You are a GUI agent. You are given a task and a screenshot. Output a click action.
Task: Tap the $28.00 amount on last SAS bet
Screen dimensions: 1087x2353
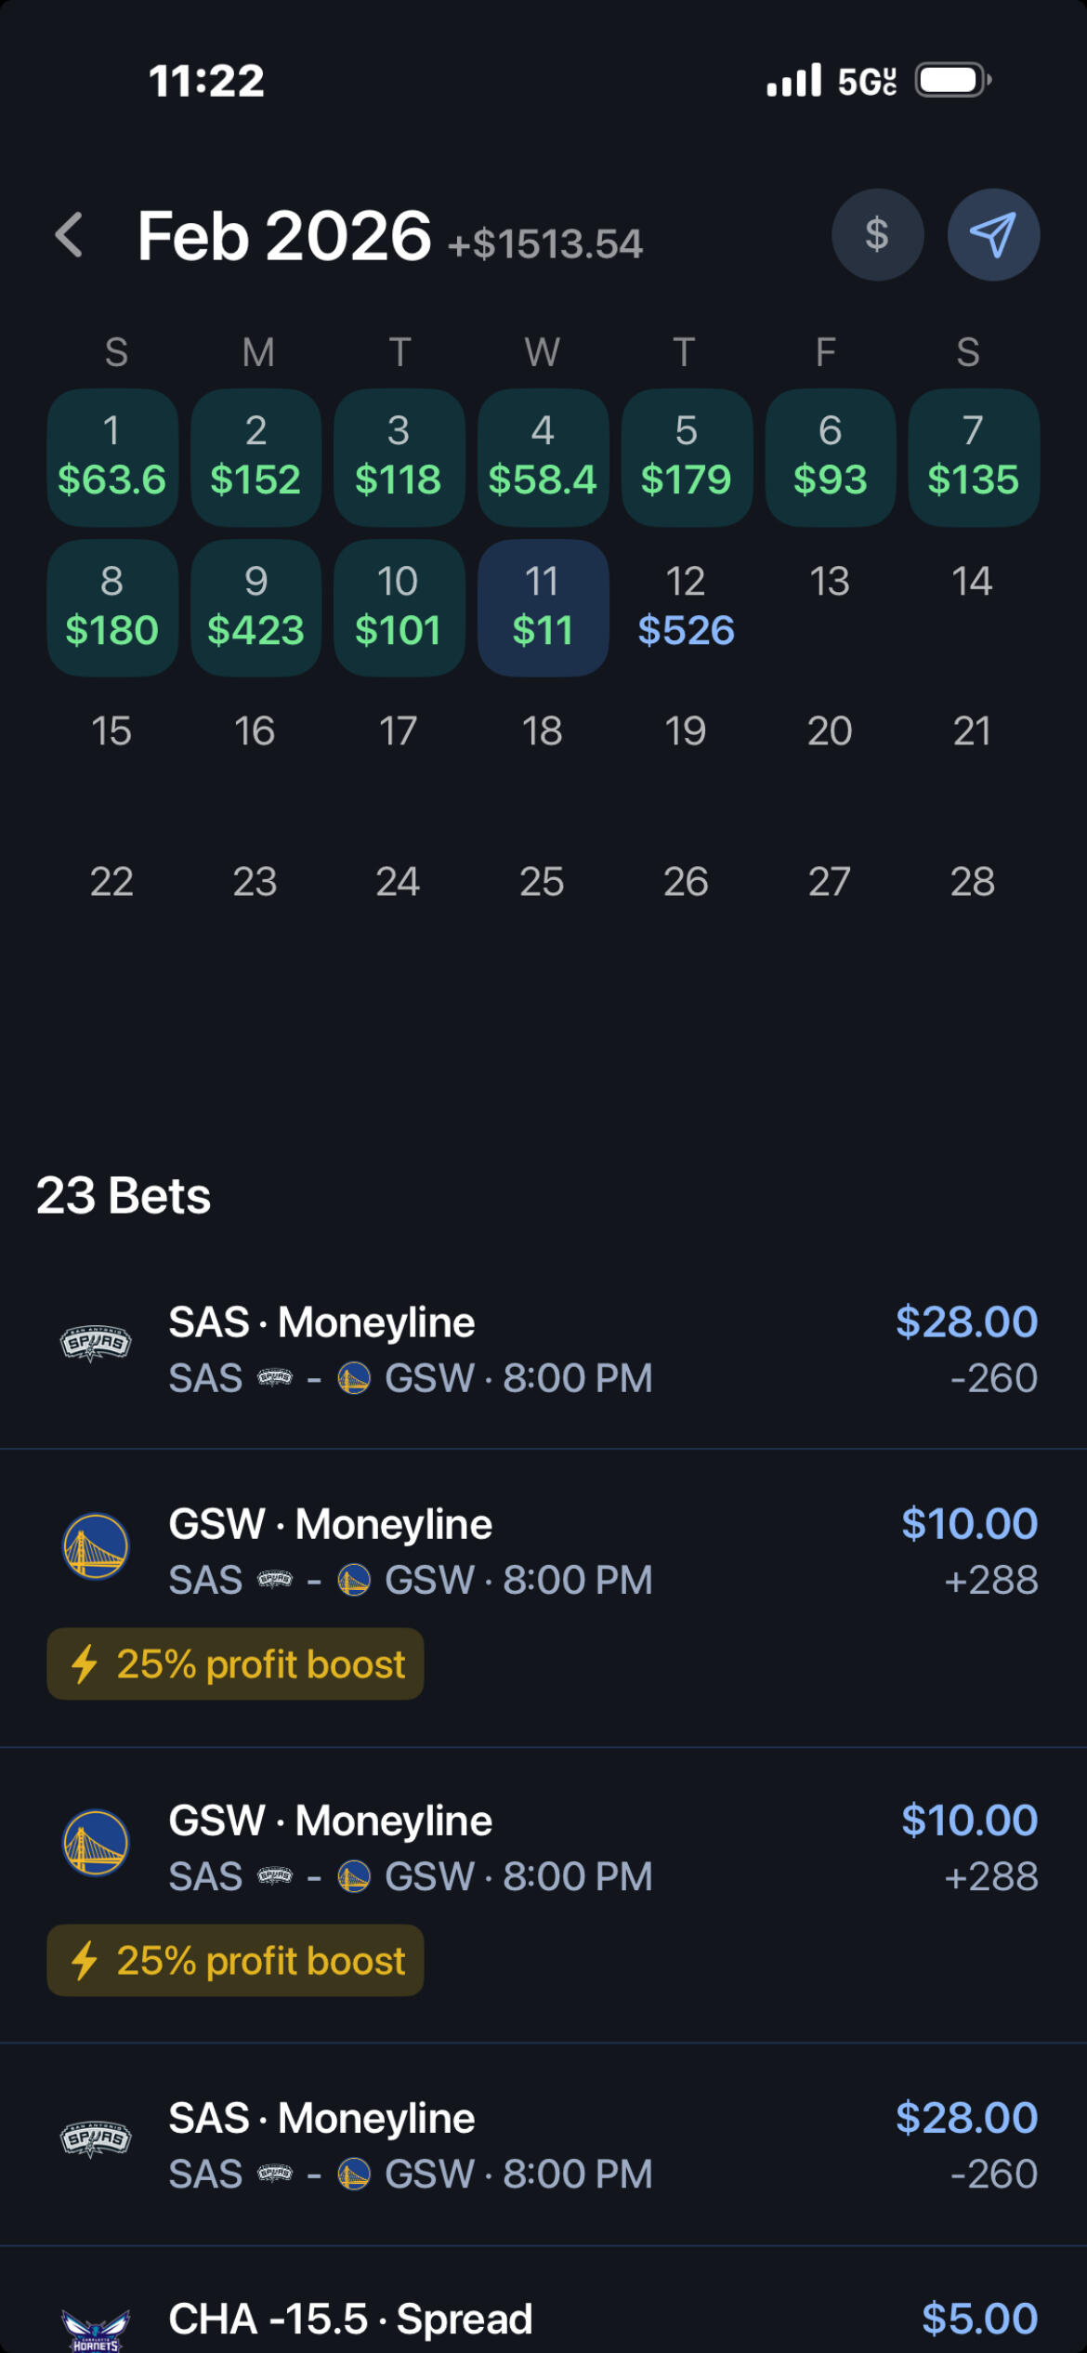tap(966, 2118)
